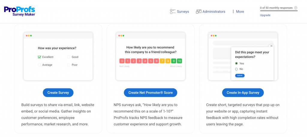Open the More menu label
Image resolution: width=307 pixels, height=137 pixels.
[x=240, y=12]
